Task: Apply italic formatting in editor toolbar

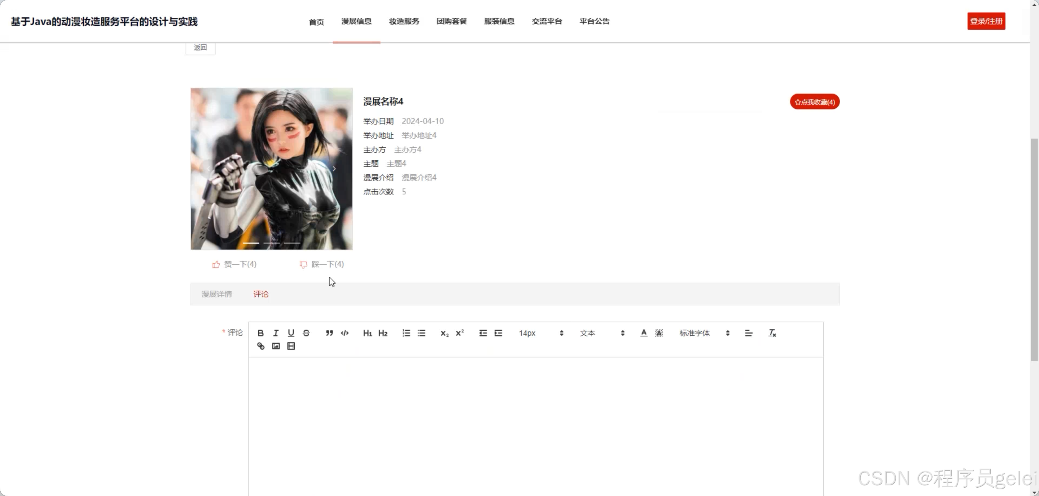Action: coord(276,333)
